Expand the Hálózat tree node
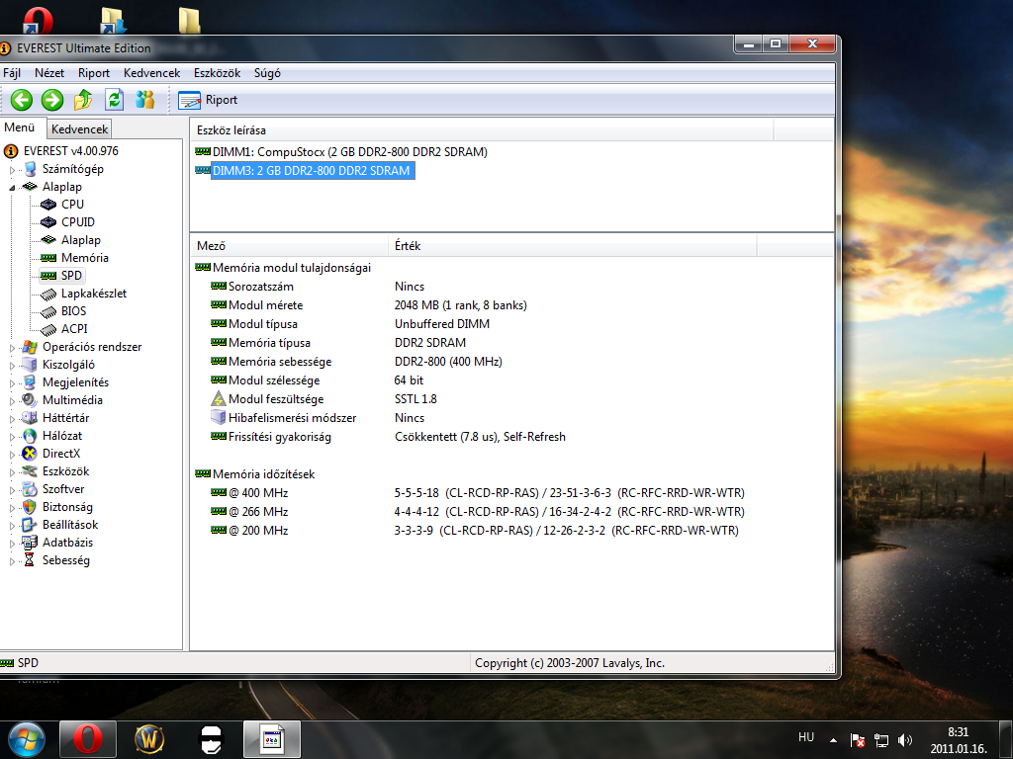 pyautogui.click(x=12, y=437)
